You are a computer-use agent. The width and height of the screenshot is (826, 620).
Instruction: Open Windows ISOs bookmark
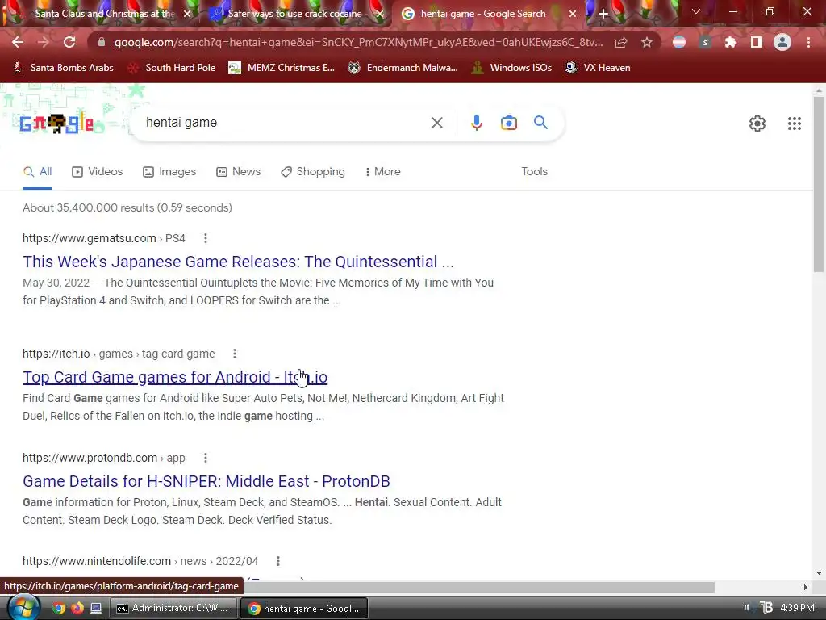pyautogui.click(x=511, y=68)
